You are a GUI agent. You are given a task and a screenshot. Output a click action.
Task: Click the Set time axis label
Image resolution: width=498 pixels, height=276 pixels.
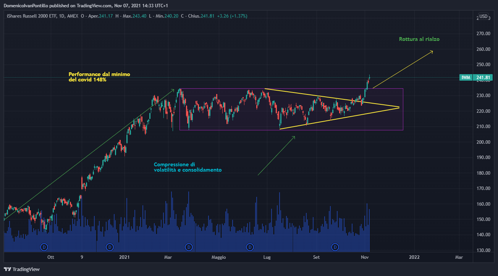(x=317, y=257)
